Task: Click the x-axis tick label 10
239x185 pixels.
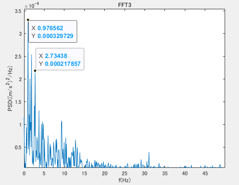Action: tap(64, 173)
